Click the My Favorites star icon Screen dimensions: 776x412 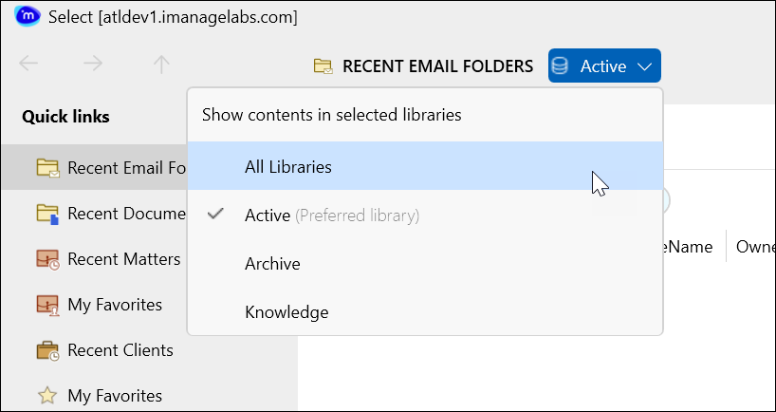point(47,396)
